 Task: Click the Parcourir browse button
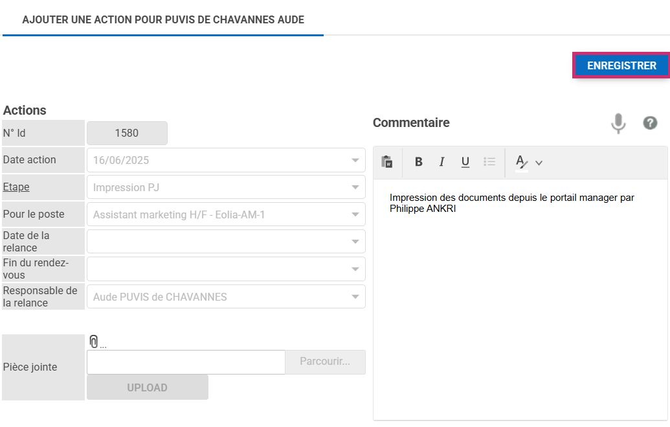coord(325,362)
